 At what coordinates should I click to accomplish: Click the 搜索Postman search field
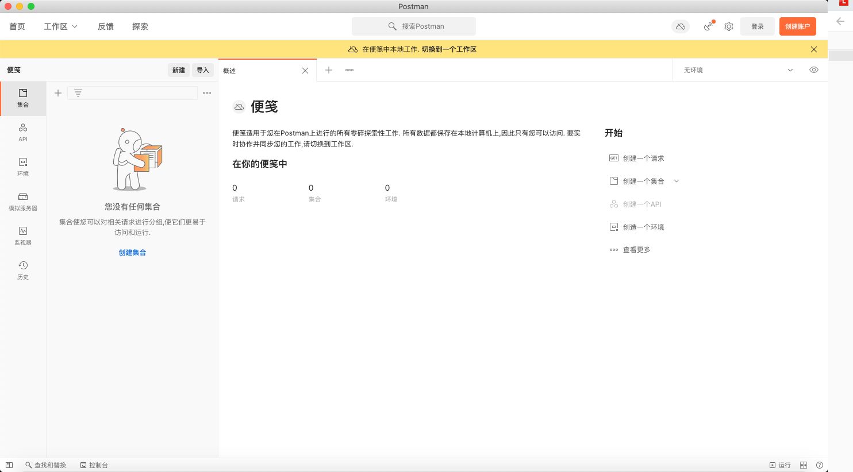pyautogui.click(x=413, y=26)
